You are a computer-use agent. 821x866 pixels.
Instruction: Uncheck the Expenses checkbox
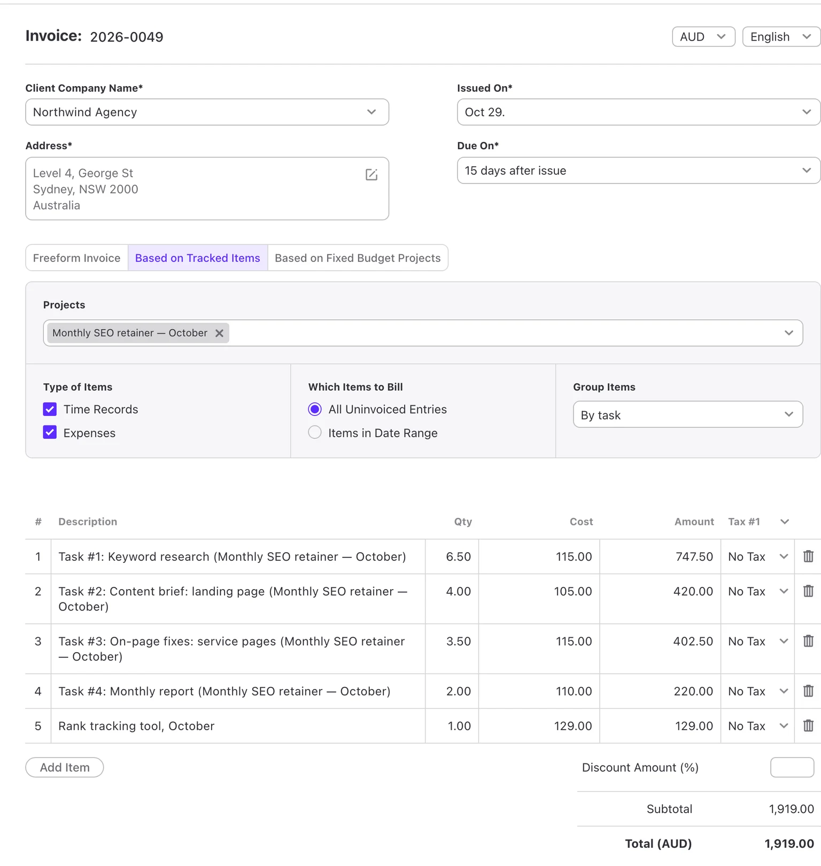(x=50, y=432)
